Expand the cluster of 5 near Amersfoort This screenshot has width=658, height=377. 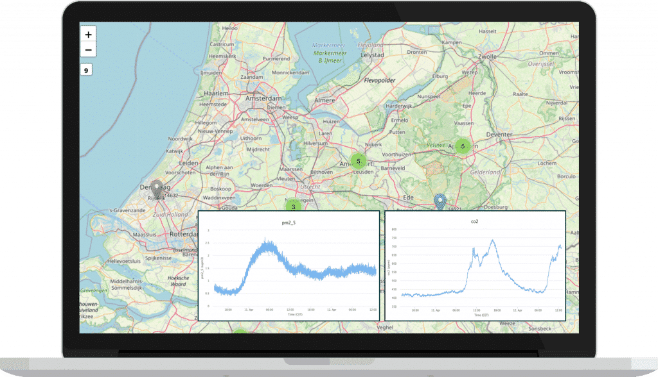click(358, 161)
